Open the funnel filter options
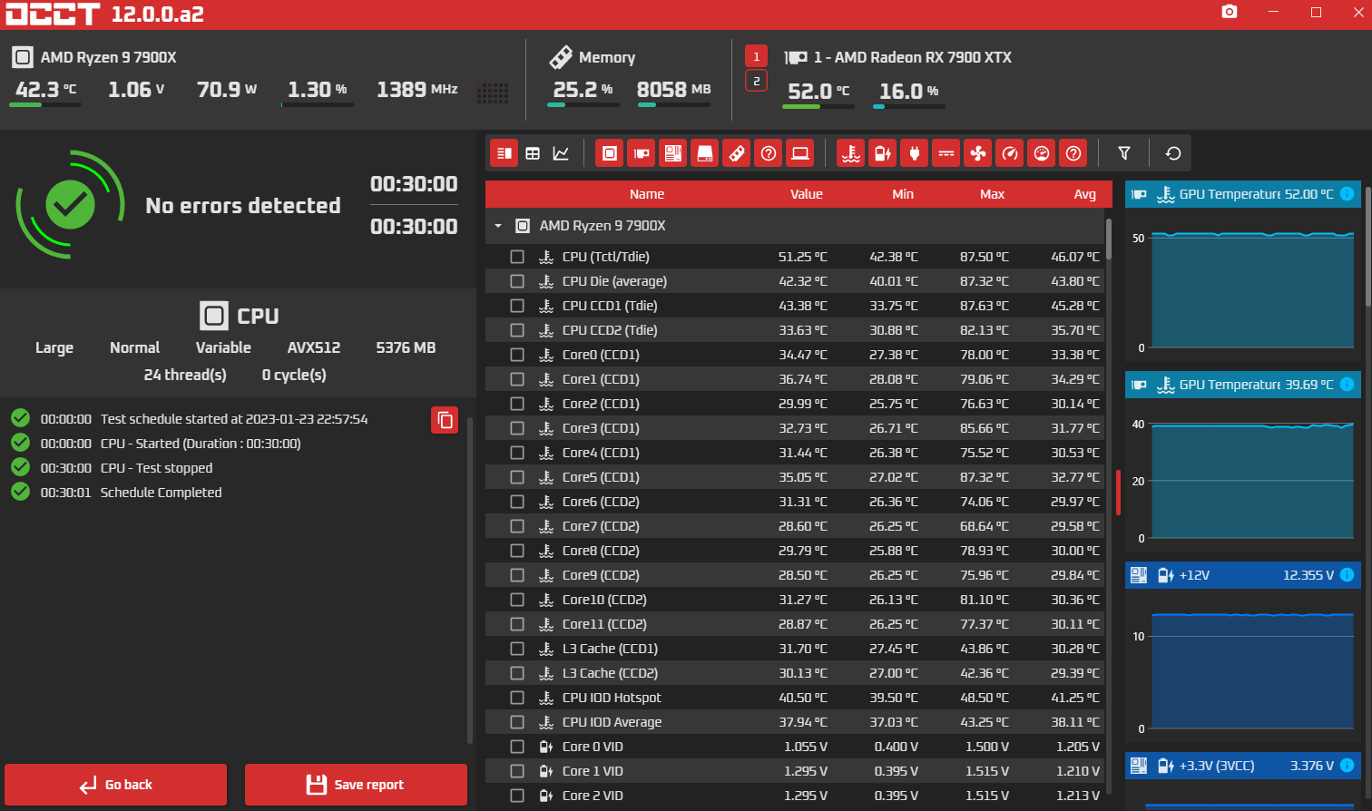1372x811 pixels. coord(1124,153)
